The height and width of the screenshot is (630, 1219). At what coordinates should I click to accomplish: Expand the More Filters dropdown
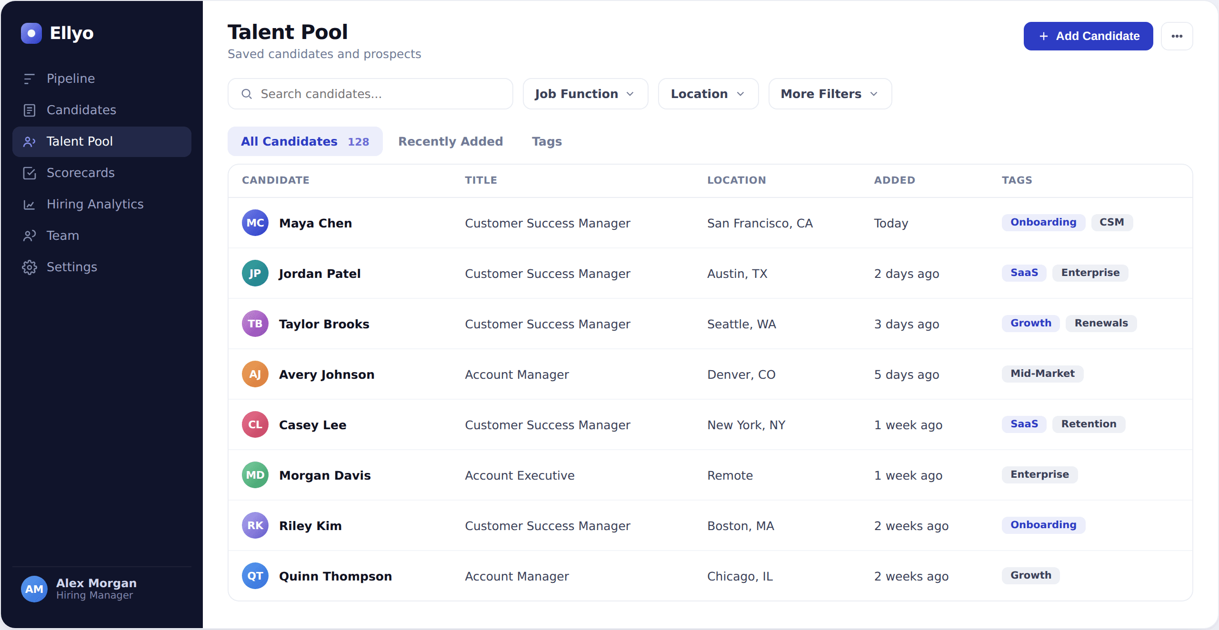830,94
